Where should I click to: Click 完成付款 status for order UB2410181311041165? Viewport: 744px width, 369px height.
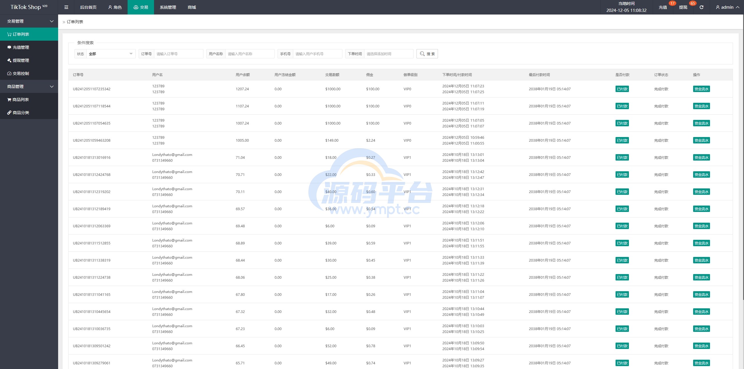point(661,295)
